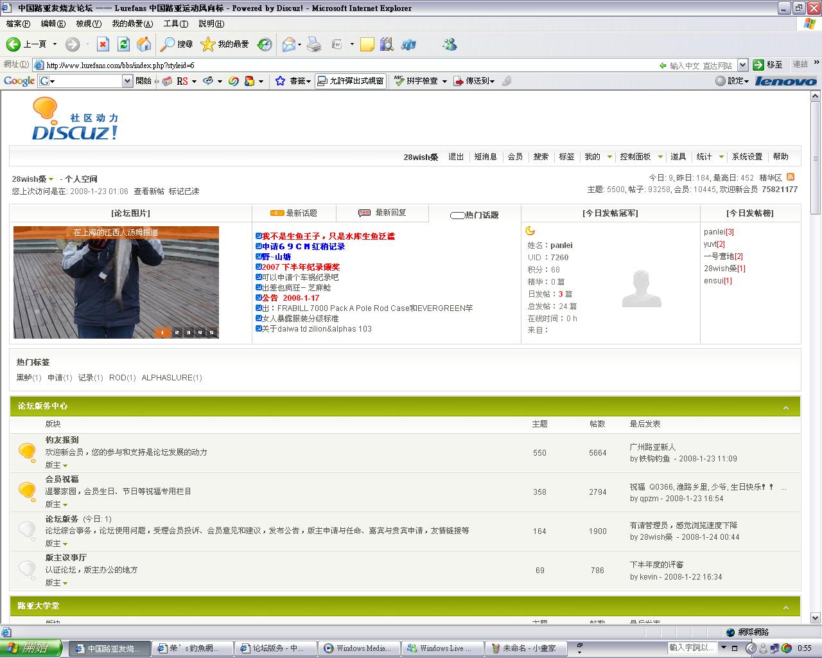
Task: Open the 钓友报到 forum
Action: [62, 440]
